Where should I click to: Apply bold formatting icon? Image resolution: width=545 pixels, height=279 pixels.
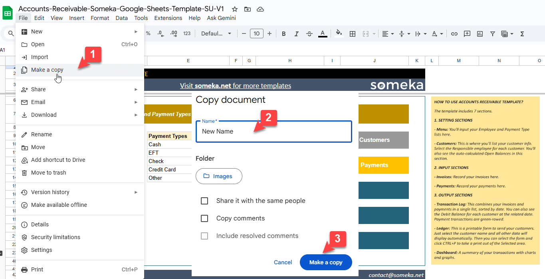[283, 33]
